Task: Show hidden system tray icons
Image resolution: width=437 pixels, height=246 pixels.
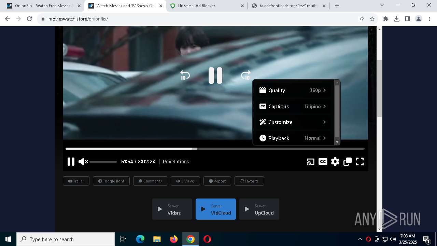Action: [x=360, y=239]
